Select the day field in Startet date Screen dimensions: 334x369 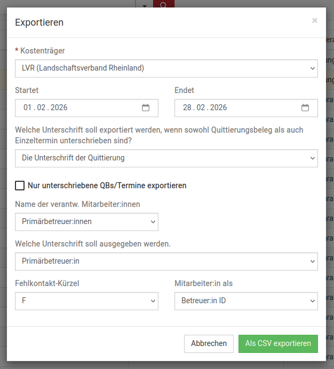(27, 108)
